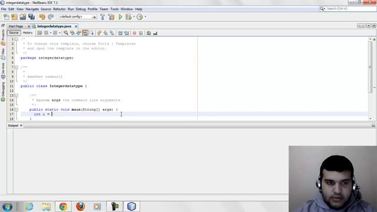This screenshot has height=212, width=377.
Task: Collapse the comment fold at line 1
Action: (16, 39)
